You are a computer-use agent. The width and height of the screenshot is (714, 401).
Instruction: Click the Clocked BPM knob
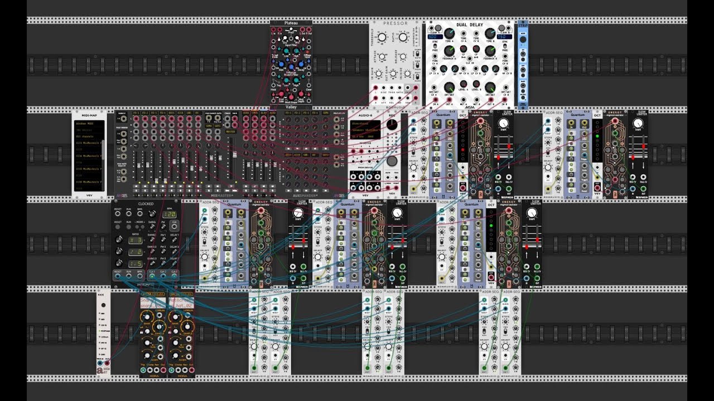tap(152, 214)
